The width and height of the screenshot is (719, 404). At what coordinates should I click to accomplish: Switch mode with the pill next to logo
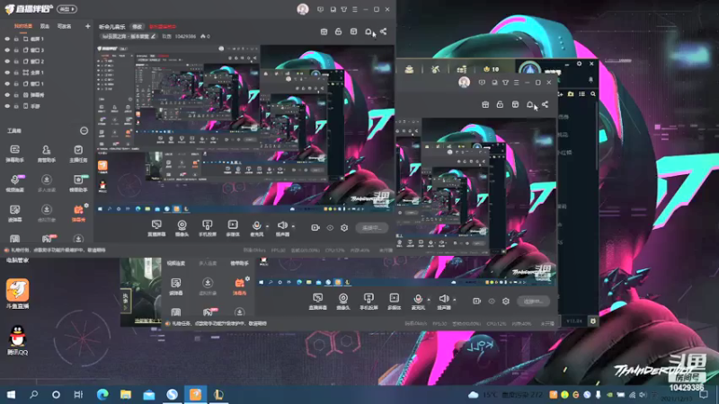pyautogui.click(x=67, y=9)
